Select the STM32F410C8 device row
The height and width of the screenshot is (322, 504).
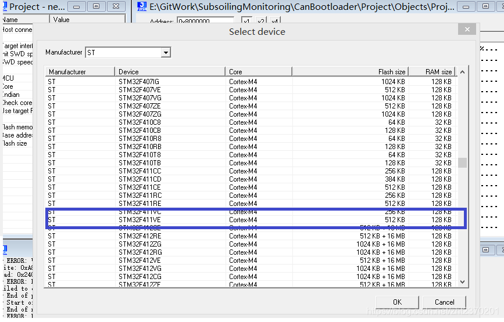pos(251,122)
